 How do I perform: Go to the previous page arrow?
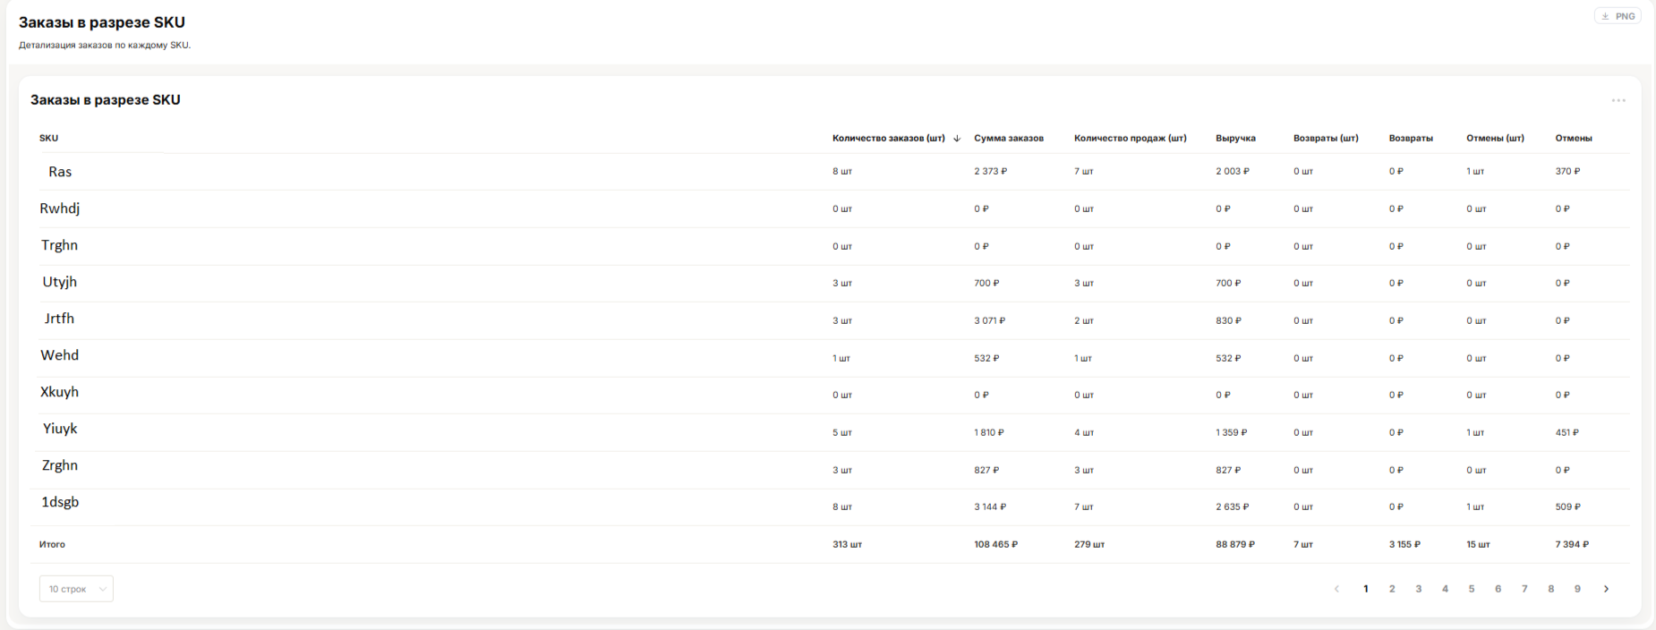coord(1336,589)
